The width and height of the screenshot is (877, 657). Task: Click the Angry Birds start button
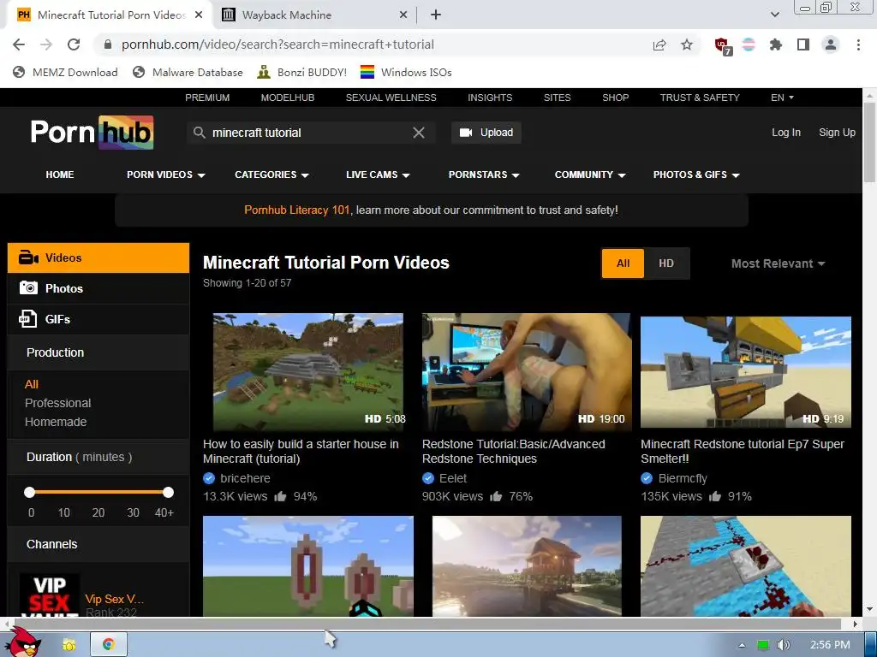(x=25, y=642)
